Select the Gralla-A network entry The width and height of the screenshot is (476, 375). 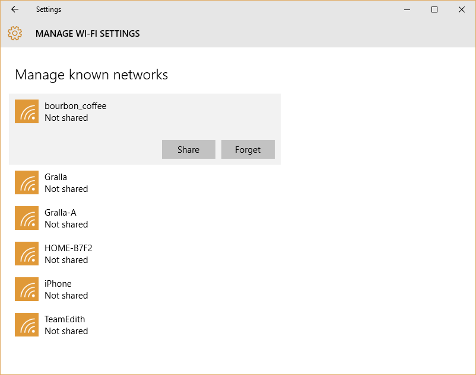[145, 218]
